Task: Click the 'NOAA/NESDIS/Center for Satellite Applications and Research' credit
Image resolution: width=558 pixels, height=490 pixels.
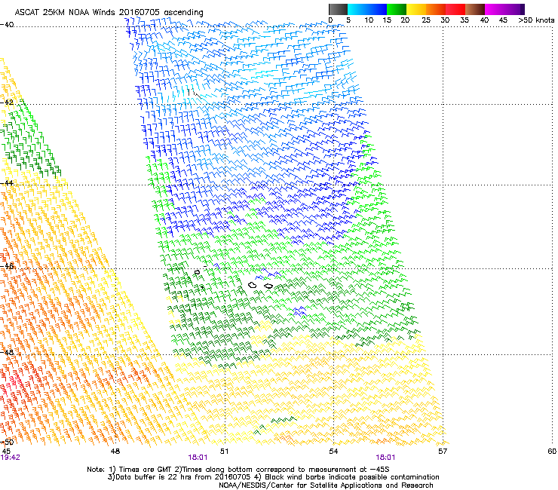Action: (326, 485)
